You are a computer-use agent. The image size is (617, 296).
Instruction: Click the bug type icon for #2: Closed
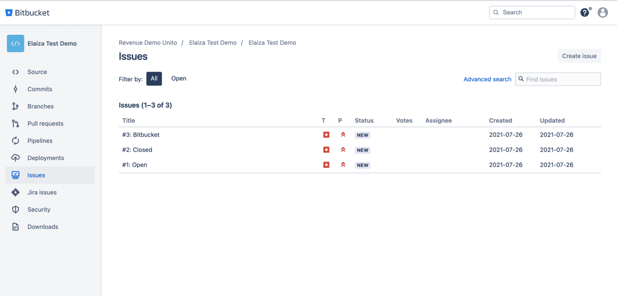[326, 150]
